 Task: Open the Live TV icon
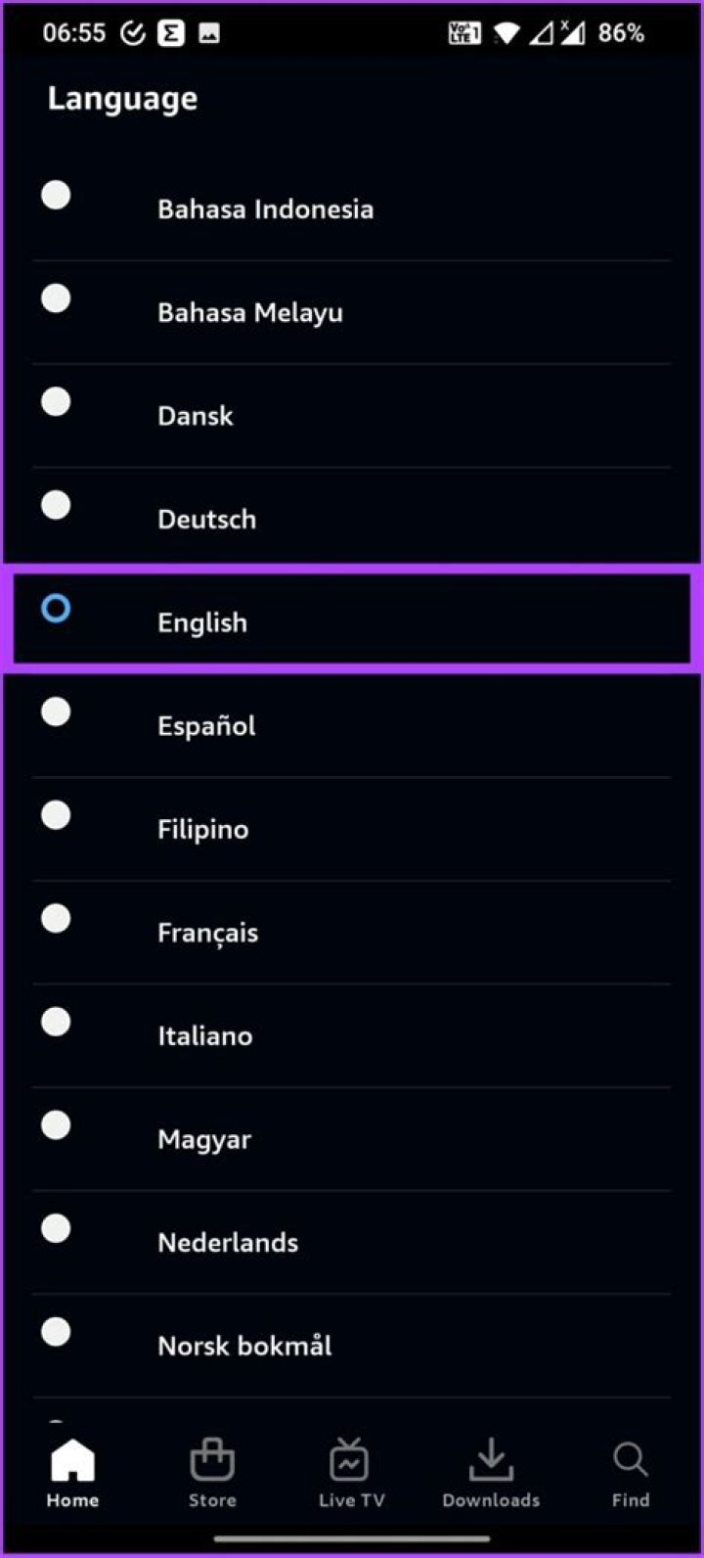coord(351,1462)
